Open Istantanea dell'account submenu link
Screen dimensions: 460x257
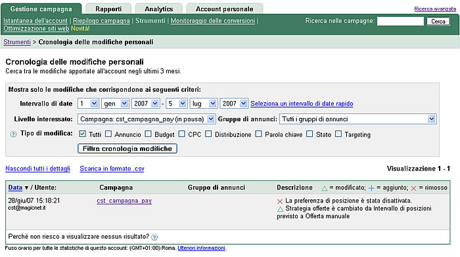35,21
